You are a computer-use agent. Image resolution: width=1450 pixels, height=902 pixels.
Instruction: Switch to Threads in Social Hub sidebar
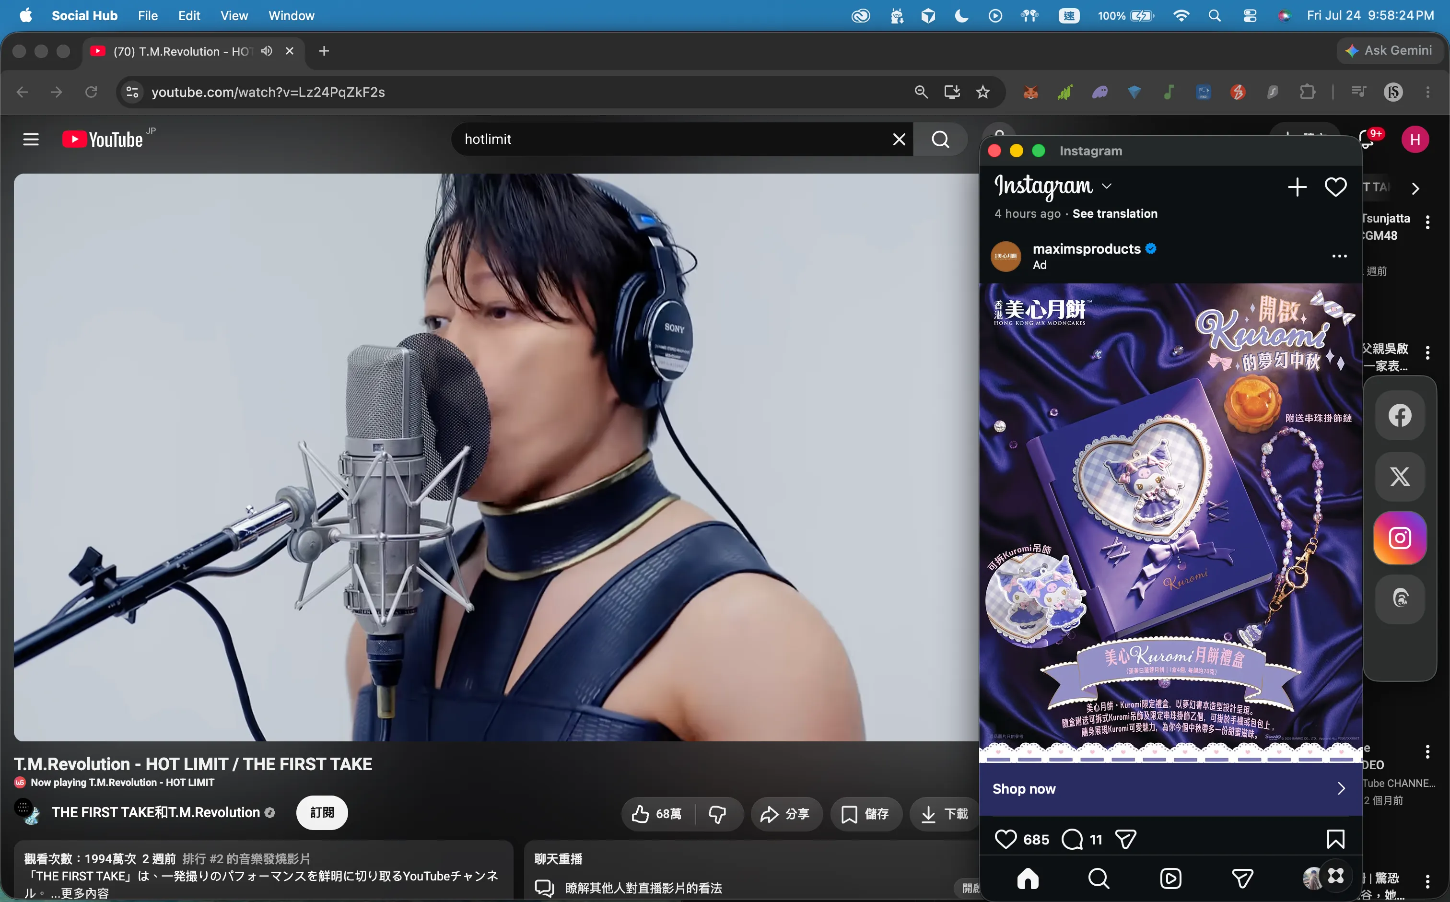pos(1400,599)
